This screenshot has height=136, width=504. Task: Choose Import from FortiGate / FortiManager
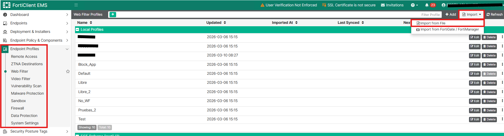click(x=448, y=29)
